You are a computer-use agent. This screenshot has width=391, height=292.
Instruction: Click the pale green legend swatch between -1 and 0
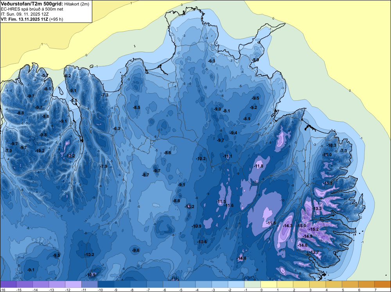[x=252, y=284]
